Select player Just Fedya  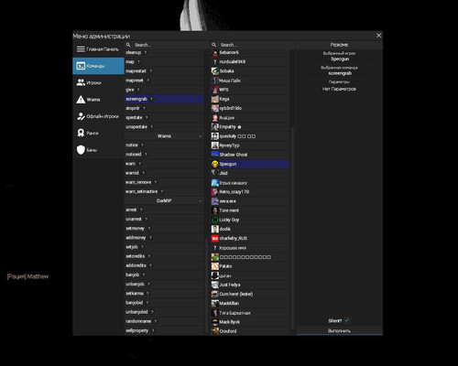click(x=250, y=285)
